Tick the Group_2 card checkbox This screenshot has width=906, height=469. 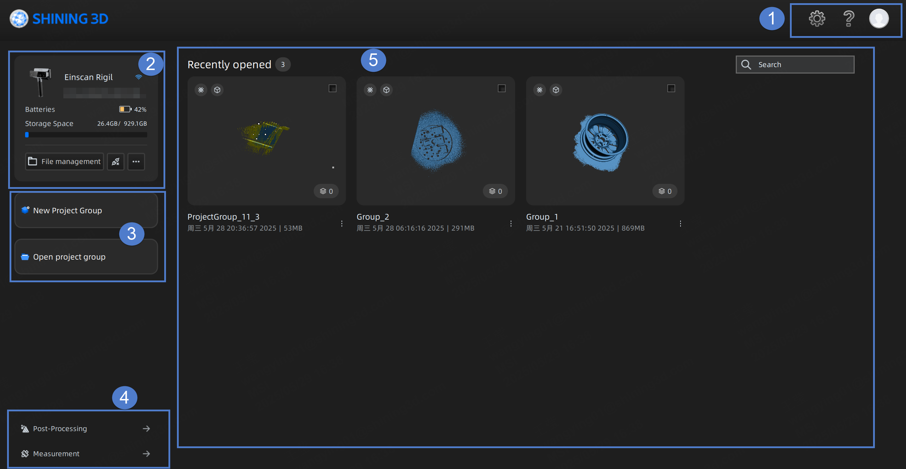501,88
